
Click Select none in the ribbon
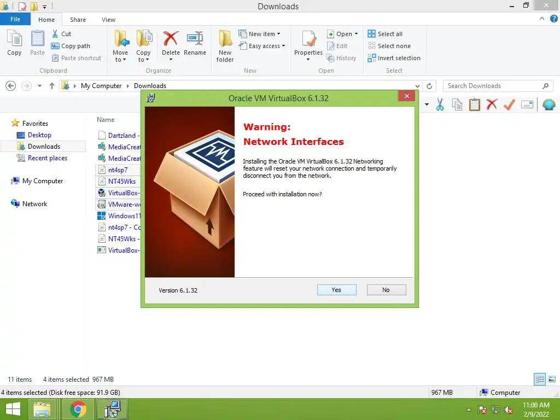click(x=389, y=46)
